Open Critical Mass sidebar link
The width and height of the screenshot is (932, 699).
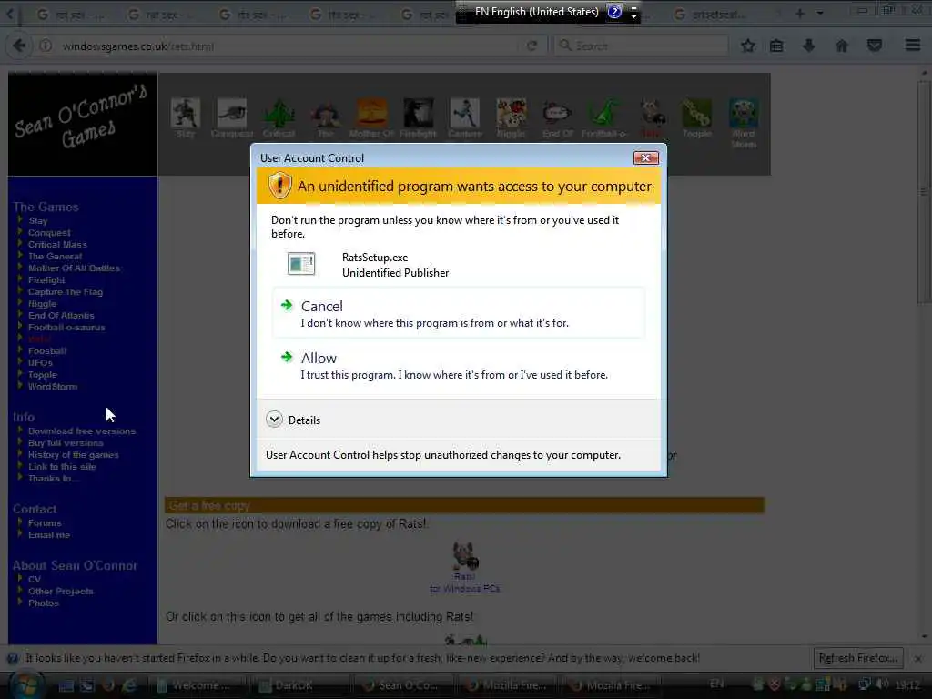click(x=57, y=244)
